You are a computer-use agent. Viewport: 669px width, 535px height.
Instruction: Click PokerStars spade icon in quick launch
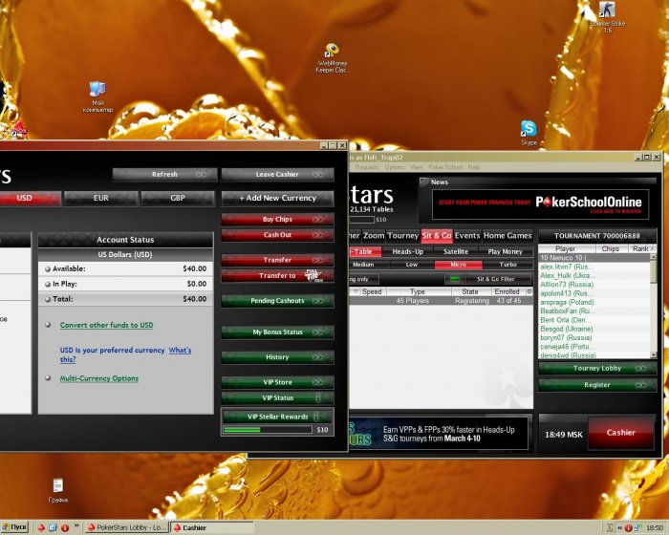(41, 527)
